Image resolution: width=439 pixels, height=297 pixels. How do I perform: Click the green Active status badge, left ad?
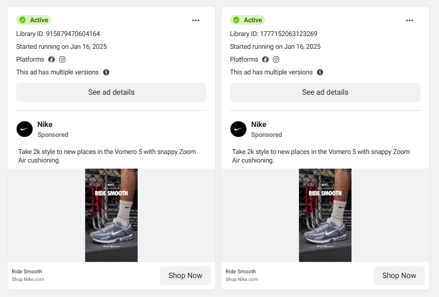click(33, 20)
